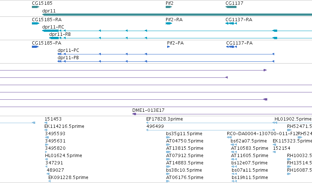Click the dpr11-RC transcript label
This screenshot has width=312, height=183.
(53, 27)
